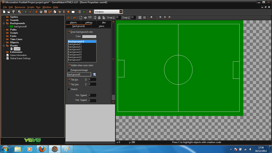The height and width of the screenshot is (153, 272).
Task: Open help with the question mark icon
Action: coord(90,12)
